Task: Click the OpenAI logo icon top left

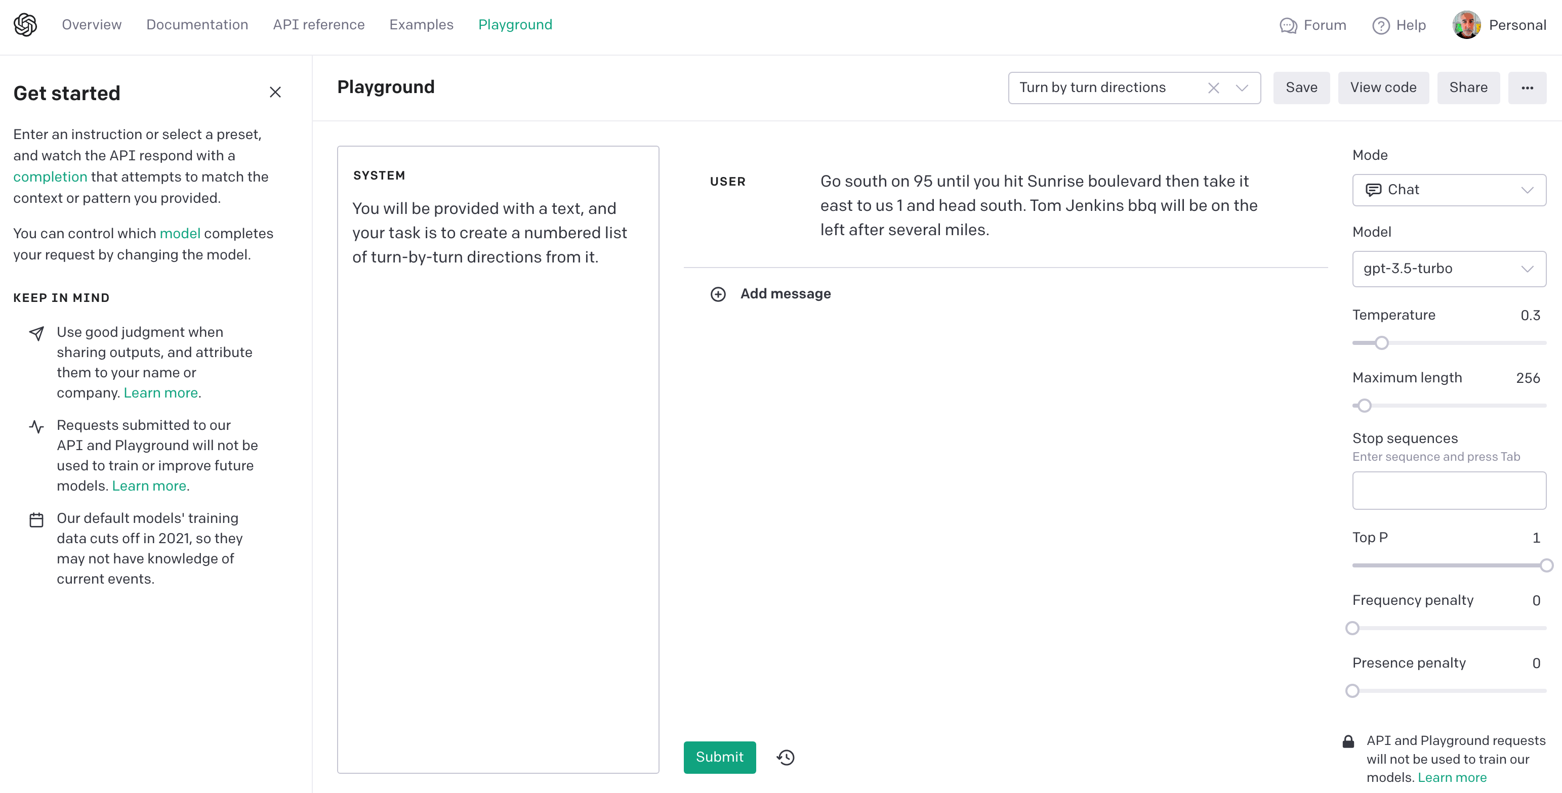Action: (25, 25)
